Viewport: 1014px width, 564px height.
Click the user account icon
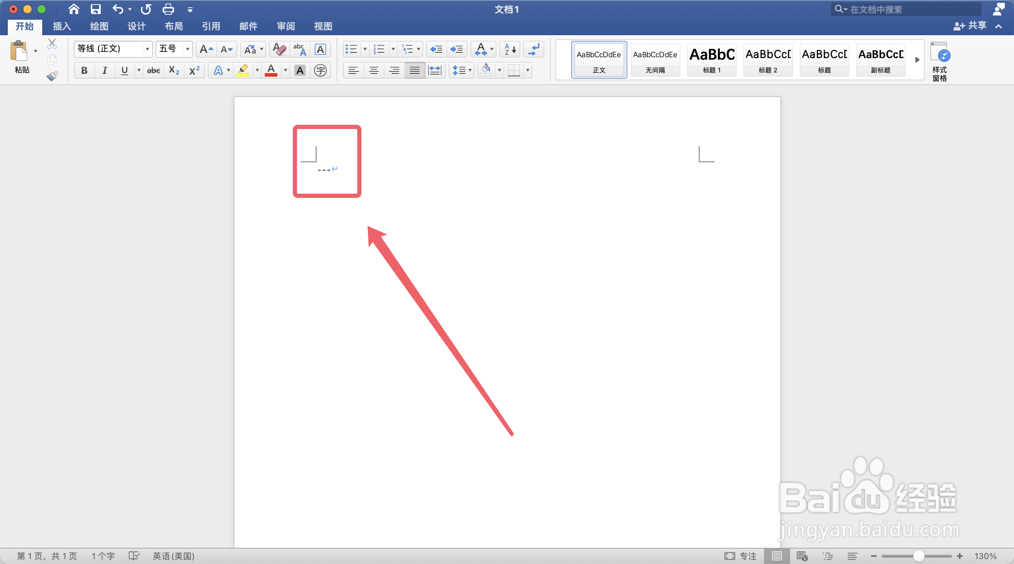pyautogui.click(x=999, y=9)
